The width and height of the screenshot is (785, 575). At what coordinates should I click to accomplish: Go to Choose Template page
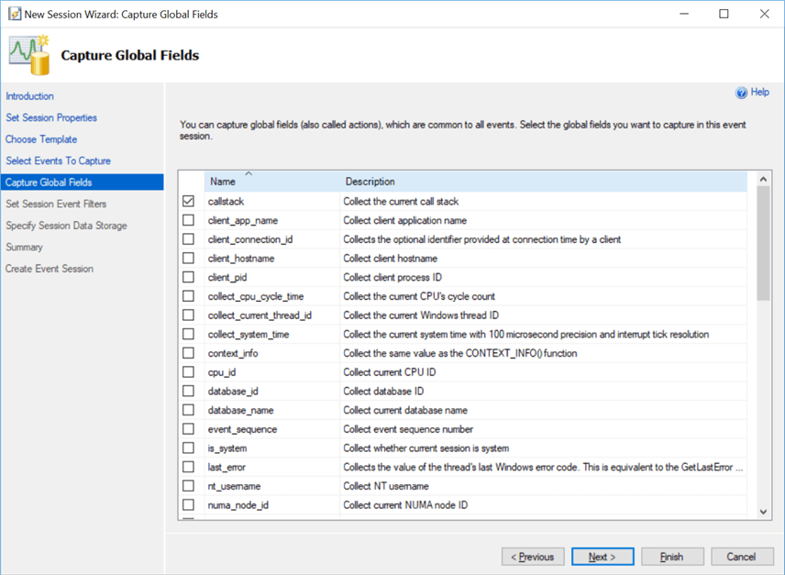point(41,139)
